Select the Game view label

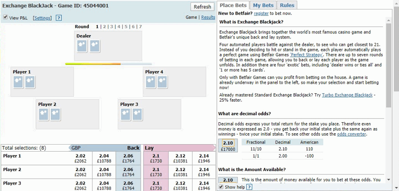(x=191, y=17)
